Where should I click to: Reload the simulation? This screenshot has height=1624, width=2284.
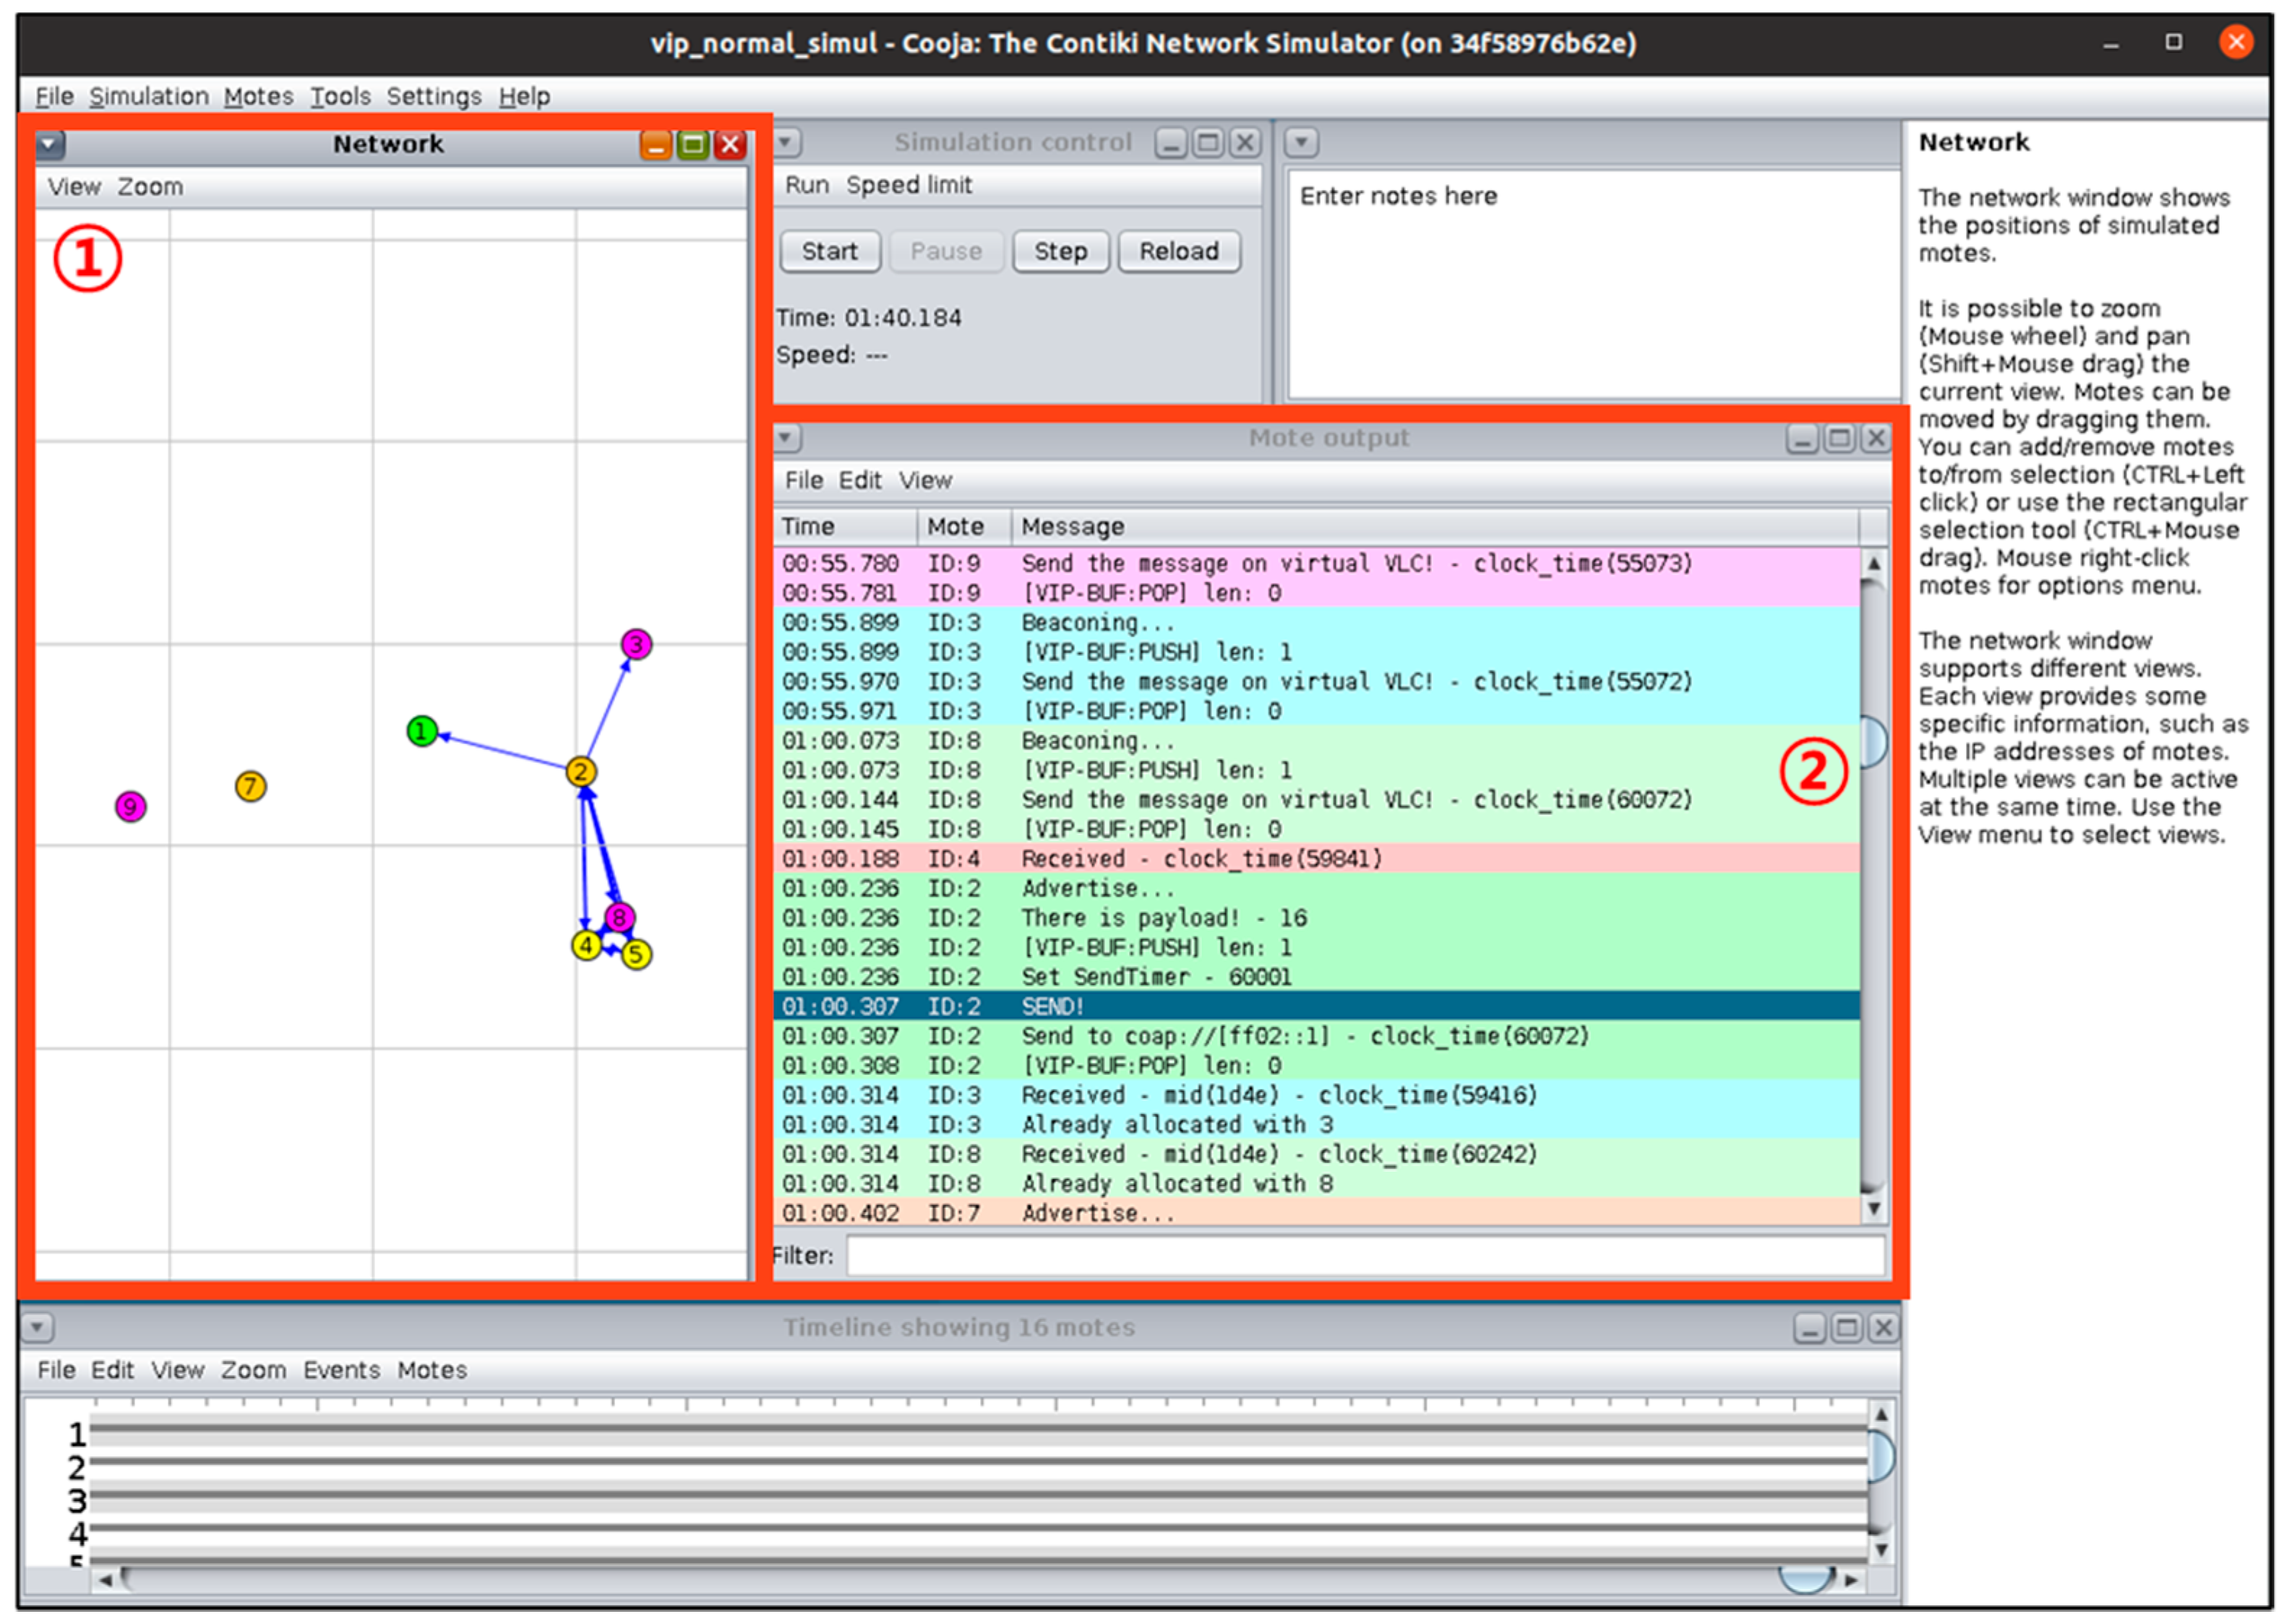tap(1179, 251)
